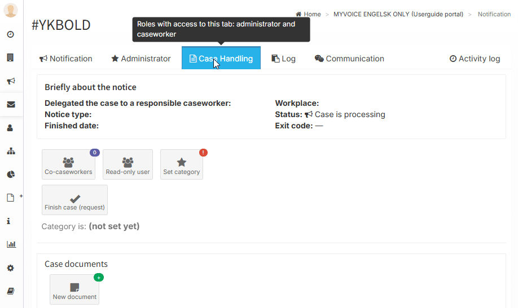Viewport: 518px width, 308px height.
Task: Switch to the Notification tab
Action: pos(66,59)
